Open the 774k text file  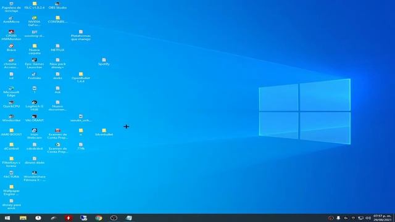tap(81, 147)
